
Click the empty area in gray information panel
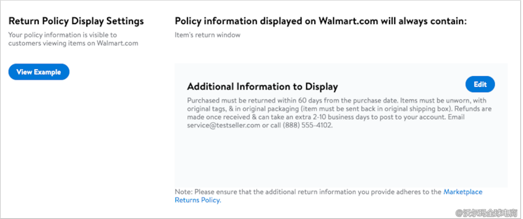pos(340,158)
